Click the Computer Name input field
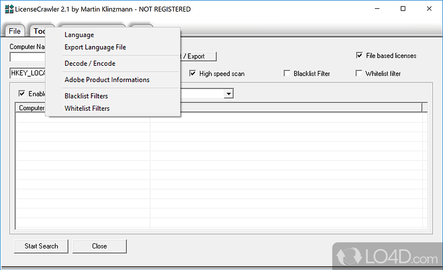 coord(28,58)
